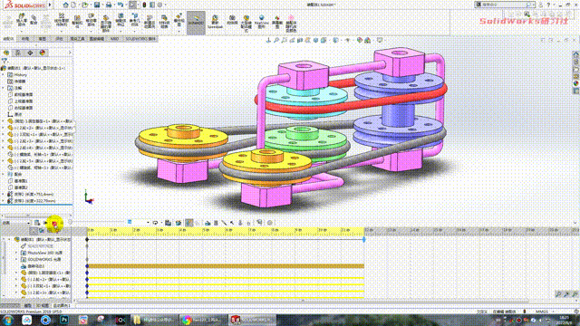Viewport: 580px width, 326px height.
Task: Switch to the Assembly ribbon tab
Action: 8,39
